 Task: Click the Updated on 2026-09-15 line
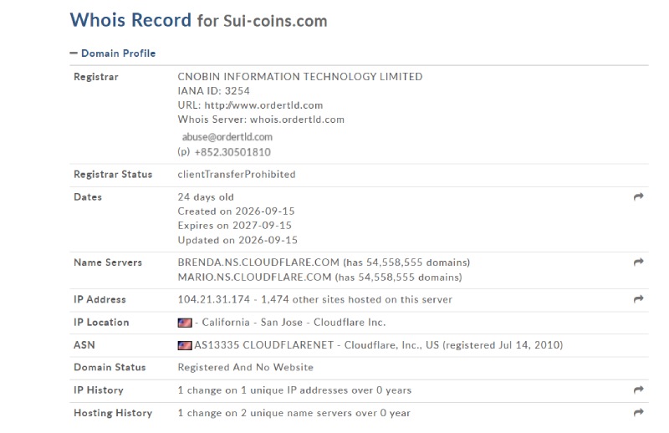pos(237,240)
